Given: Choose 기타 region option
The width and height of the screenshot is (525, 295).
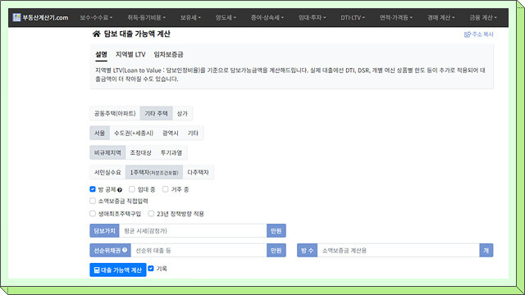Looking at the screenshot, I should coord(193,133).
